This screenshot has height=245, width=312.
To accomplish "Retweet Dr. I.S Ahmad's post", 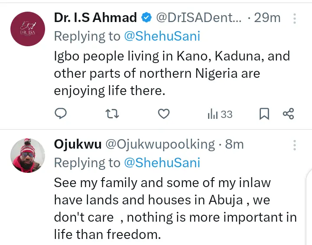I will pos(112,114).
